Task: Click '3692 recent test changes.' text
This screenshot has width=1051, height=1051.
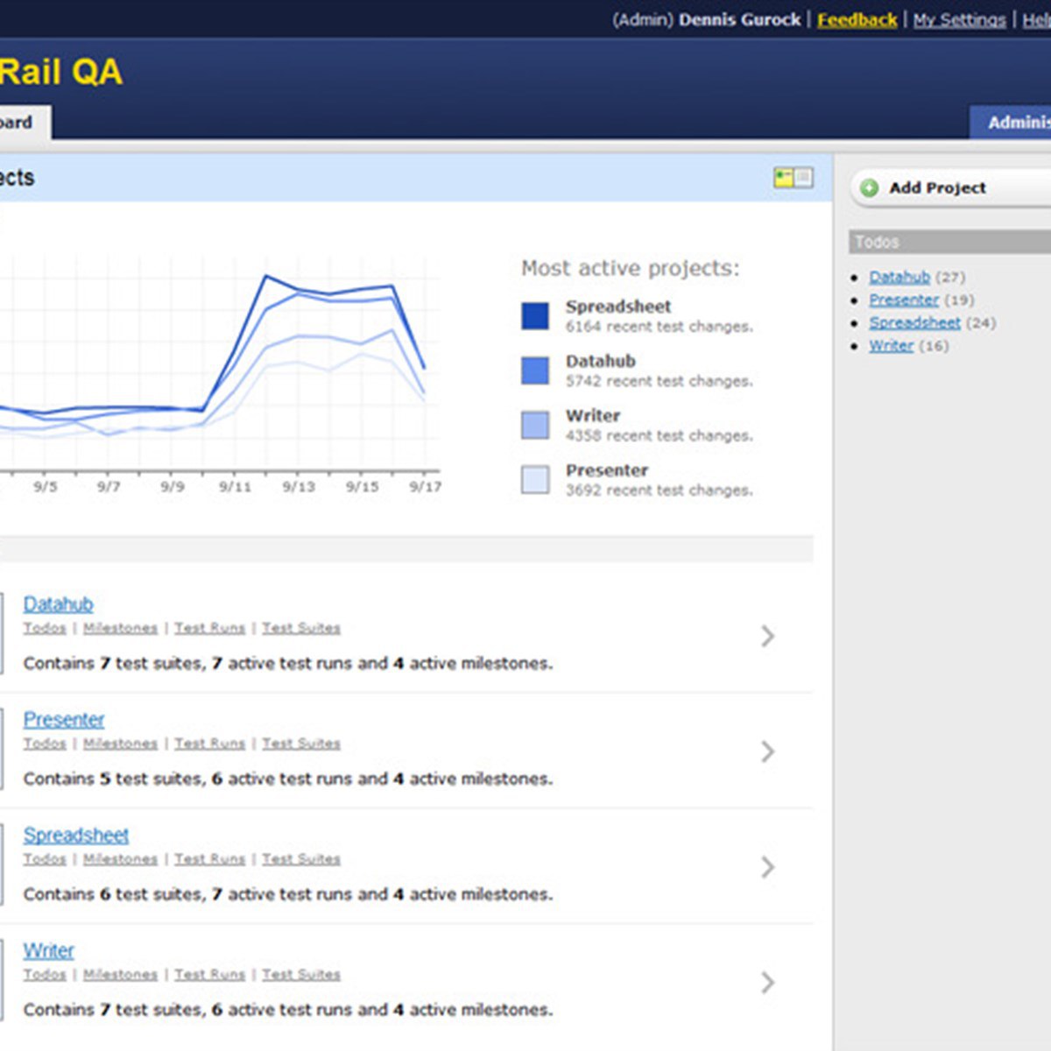Action: point(659,490)
